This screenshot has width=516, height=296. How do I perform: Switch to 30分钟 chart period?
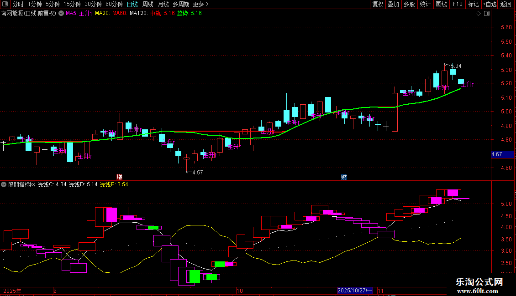pyautogui.click(x=93, y=4)
